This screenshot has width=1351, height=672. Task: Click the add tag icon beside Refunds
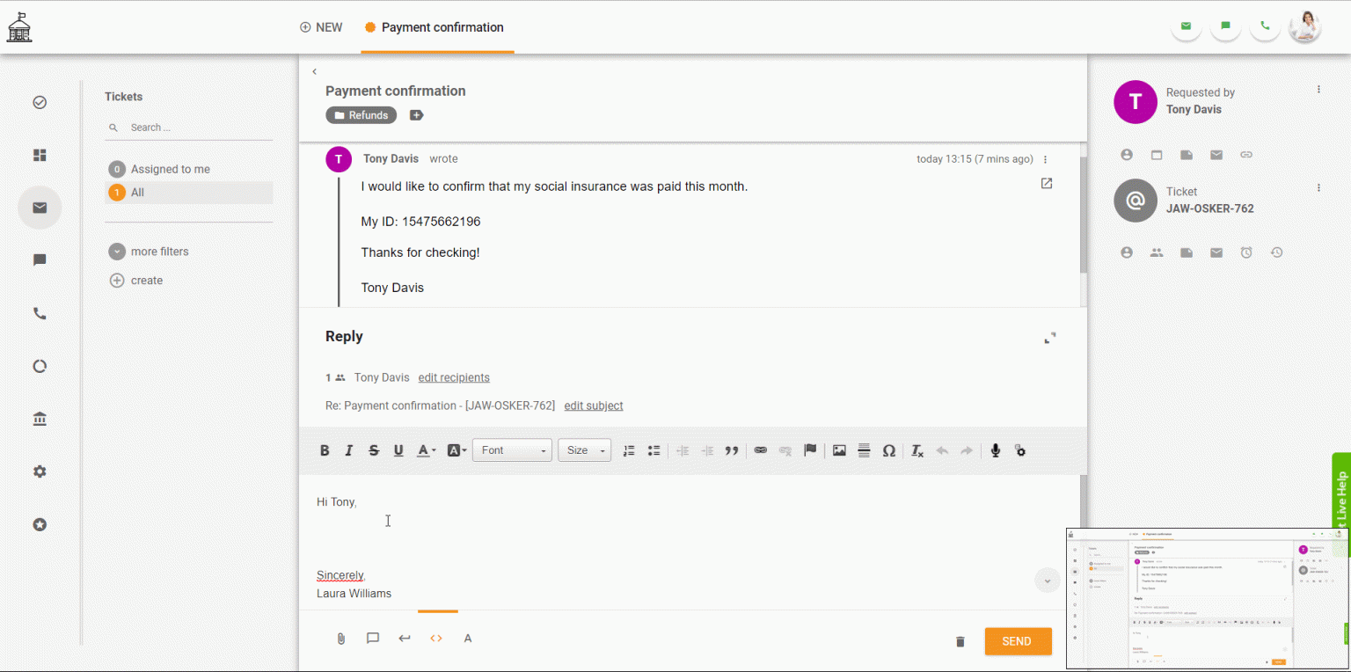pyautogui.click(x=417, y=115)
